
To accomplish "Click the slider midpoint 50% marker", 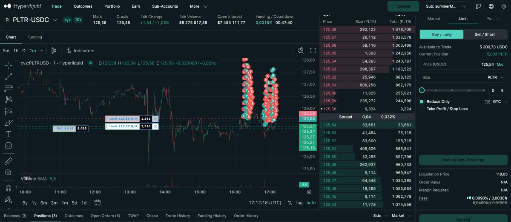I will point(453,90).
